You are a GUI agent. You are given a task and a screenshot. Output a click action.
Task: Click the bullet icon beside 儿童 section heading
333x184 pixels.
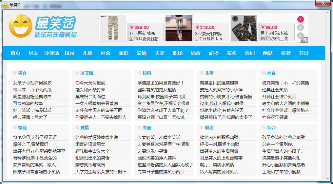point(202,73)
